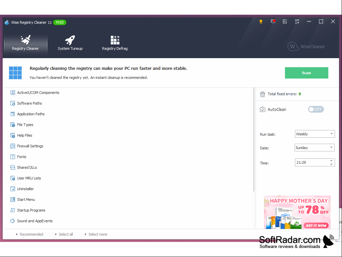Select the ActiveX/COM Components label

coord(38,93)
